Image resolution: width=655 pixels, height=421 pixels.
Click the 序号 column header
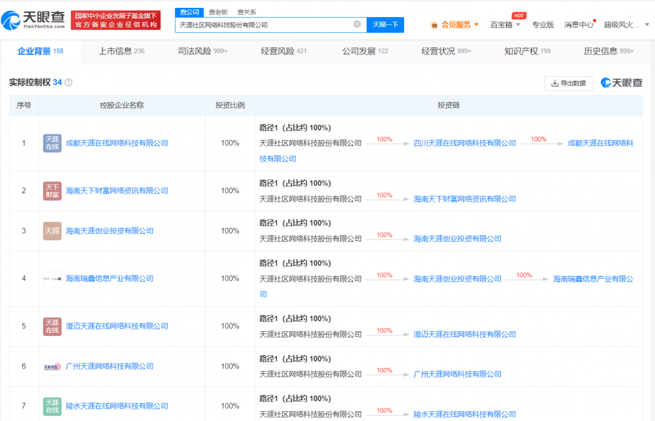pos(24,105)
